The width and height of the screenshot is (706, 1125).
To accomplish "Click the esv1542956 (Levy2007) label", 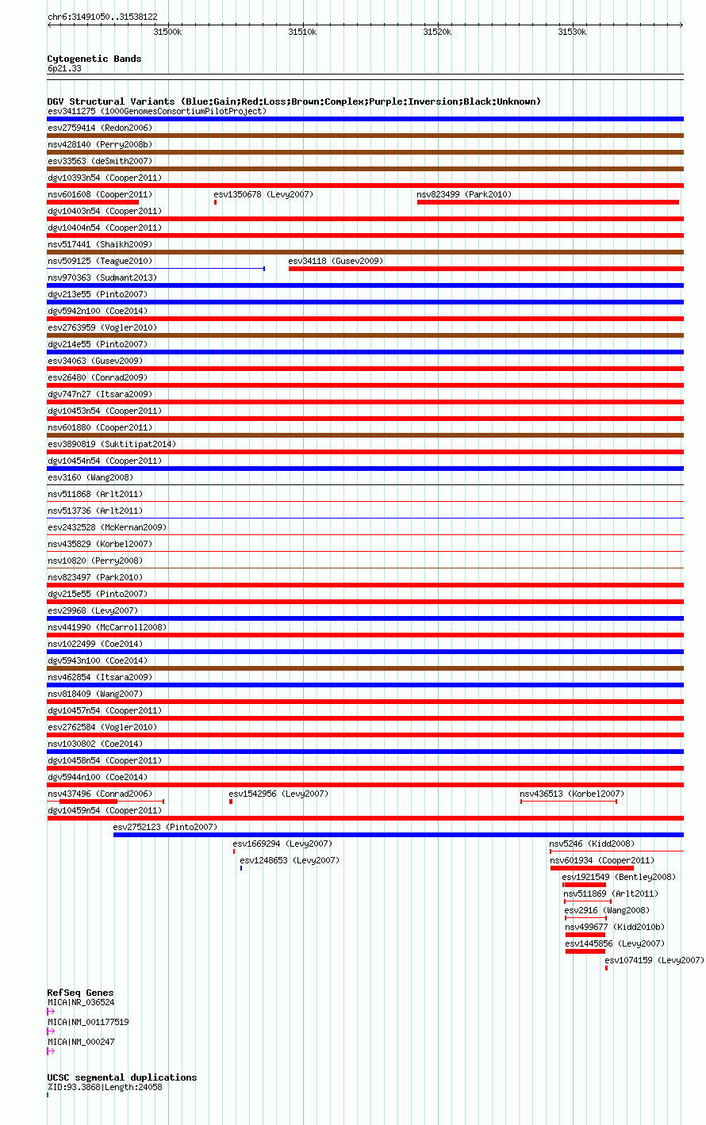I will (x=279, y=794).
